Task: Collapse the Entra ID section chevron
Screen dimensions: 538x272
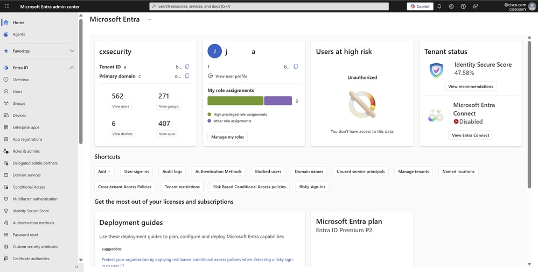Action: pos(72,68)
